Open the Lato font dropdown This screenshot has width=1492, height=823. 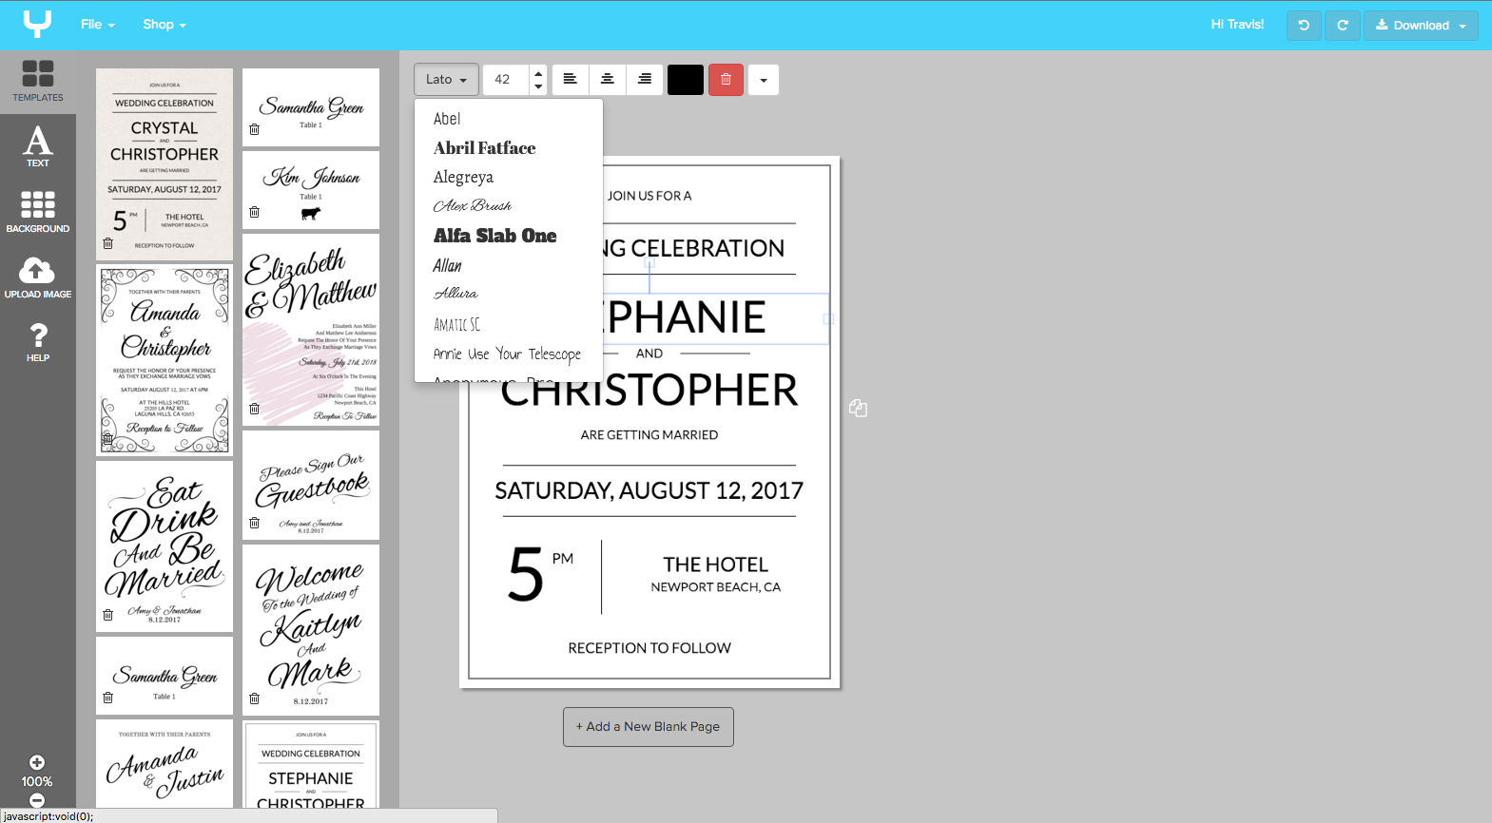[446, 79]
